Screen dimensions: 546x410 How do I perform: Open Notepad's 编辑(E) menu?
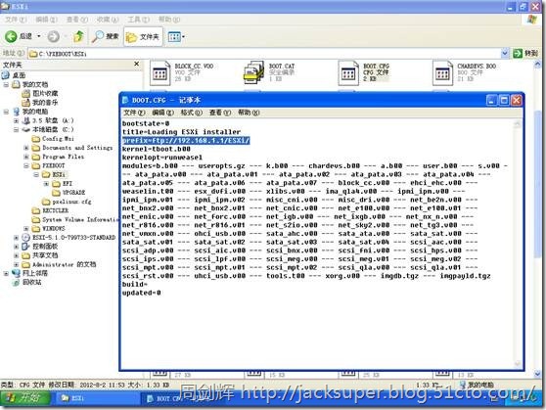point(162,113)
